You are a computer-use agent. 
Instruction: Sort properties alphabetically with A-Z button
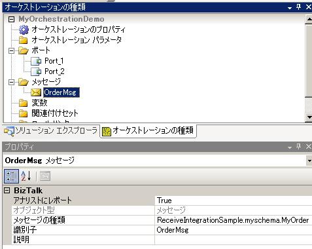click(26, 176)
